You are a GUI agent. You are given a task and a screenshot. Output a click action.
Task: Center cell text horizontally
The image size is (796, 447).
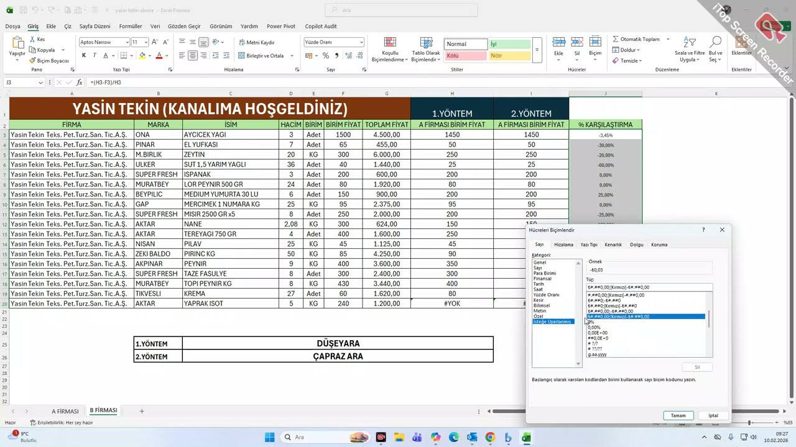click(x=193, y=56)
